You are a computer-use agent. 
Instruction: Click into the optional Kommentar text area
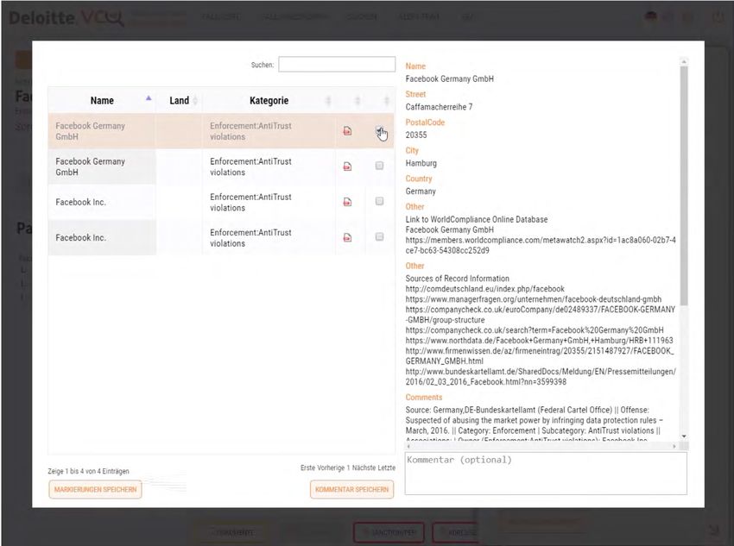click(x=546, y=473)
